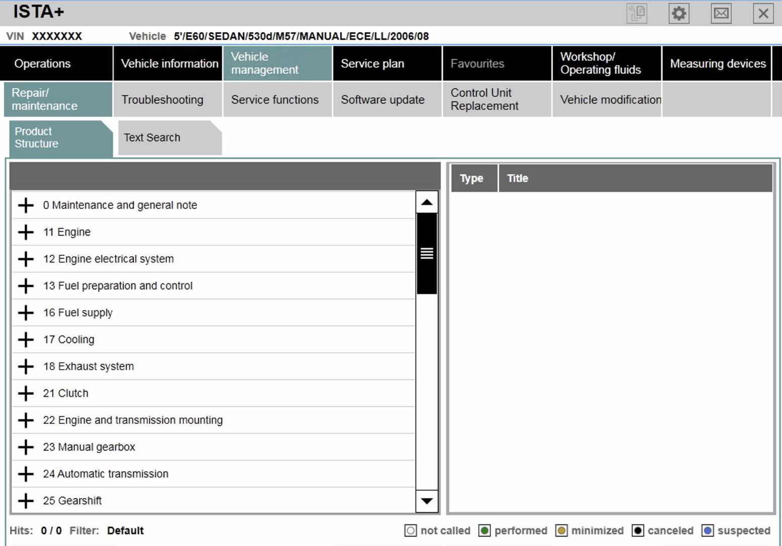Select the Vehicle management tab

pyautogui.click(x=277, y=63)
